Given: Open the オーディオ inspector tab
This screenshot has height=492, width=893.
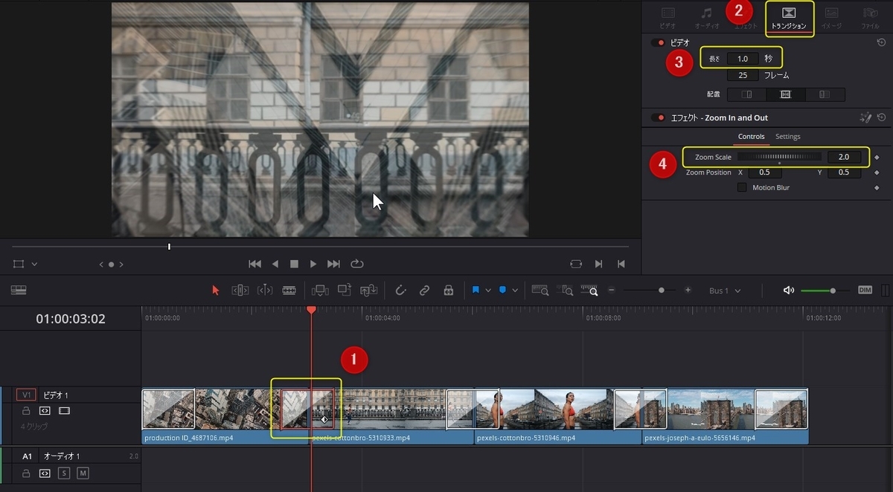Looking at the screenshot, I should coord(707,19).
